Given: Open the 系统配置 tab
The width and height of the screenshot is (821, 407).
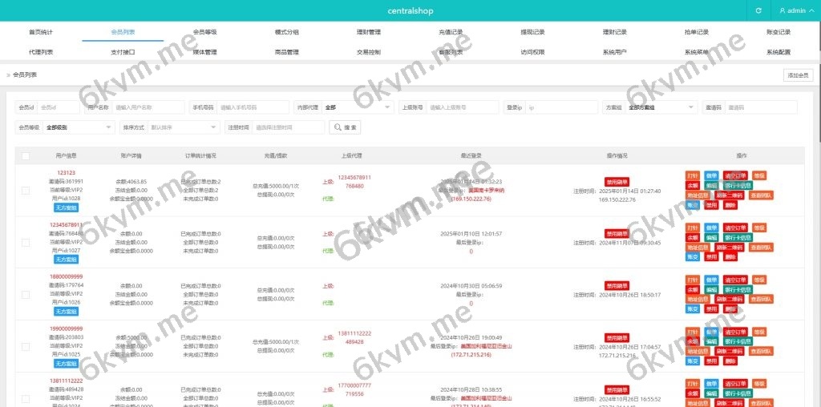Looking at the screenshot, I should click(x=779, y=52).
